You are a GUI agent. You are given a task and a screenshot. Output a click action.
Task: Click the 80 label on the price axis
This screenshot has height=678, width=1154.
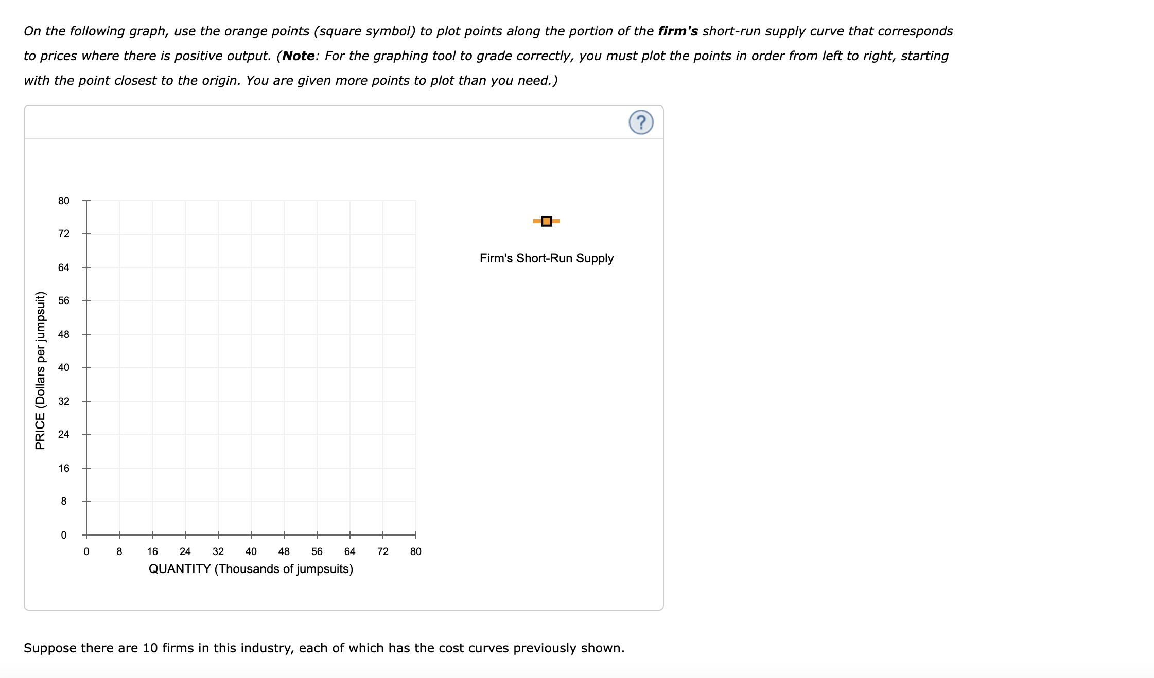63,201
